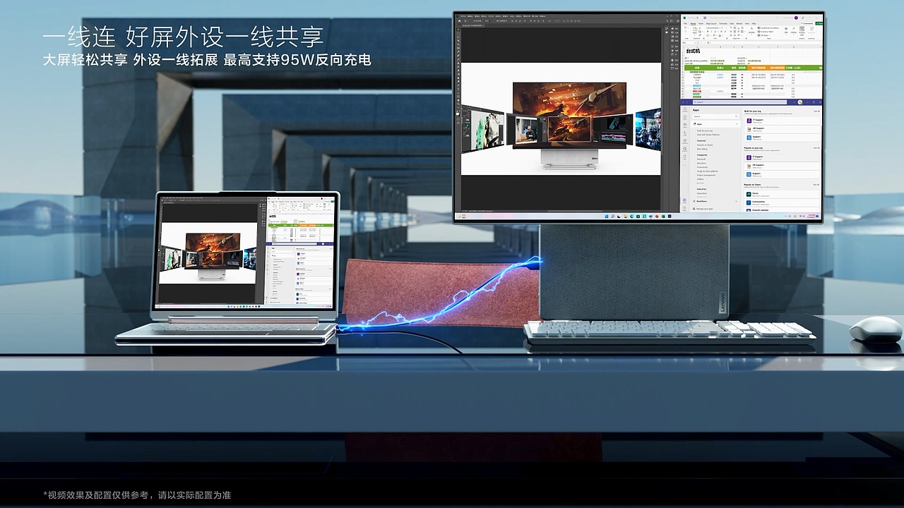This screenshot has width=904, height=508.
Task: Open the View tab in Excel
Action: pyautogui.click(x=747, y=23)
